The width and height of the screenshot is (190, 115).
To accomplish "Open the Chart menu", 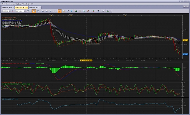I will tap(7, 4).
